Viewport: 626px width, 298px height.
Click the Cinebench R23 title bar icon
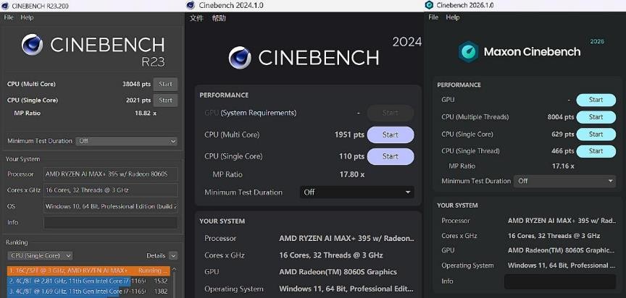(x=7, y=6)
